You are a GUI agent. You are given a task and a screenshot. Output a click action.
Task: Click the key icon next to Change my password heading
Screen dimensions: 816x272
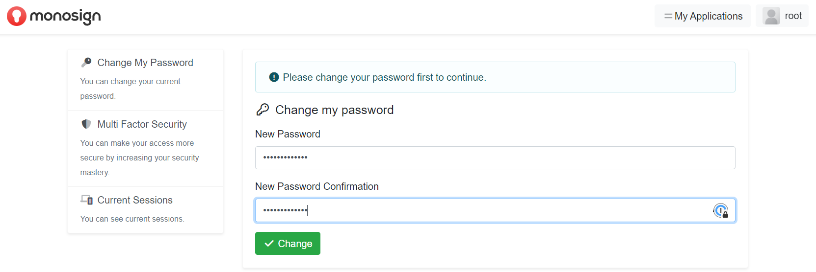click(263, 110)
